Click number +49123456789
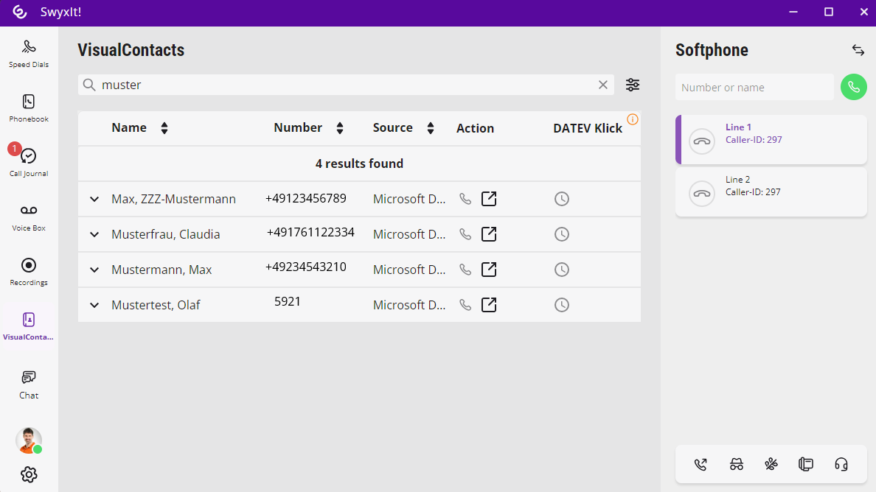The width and height of the screenshot is (876, 492). click(305, 199)
